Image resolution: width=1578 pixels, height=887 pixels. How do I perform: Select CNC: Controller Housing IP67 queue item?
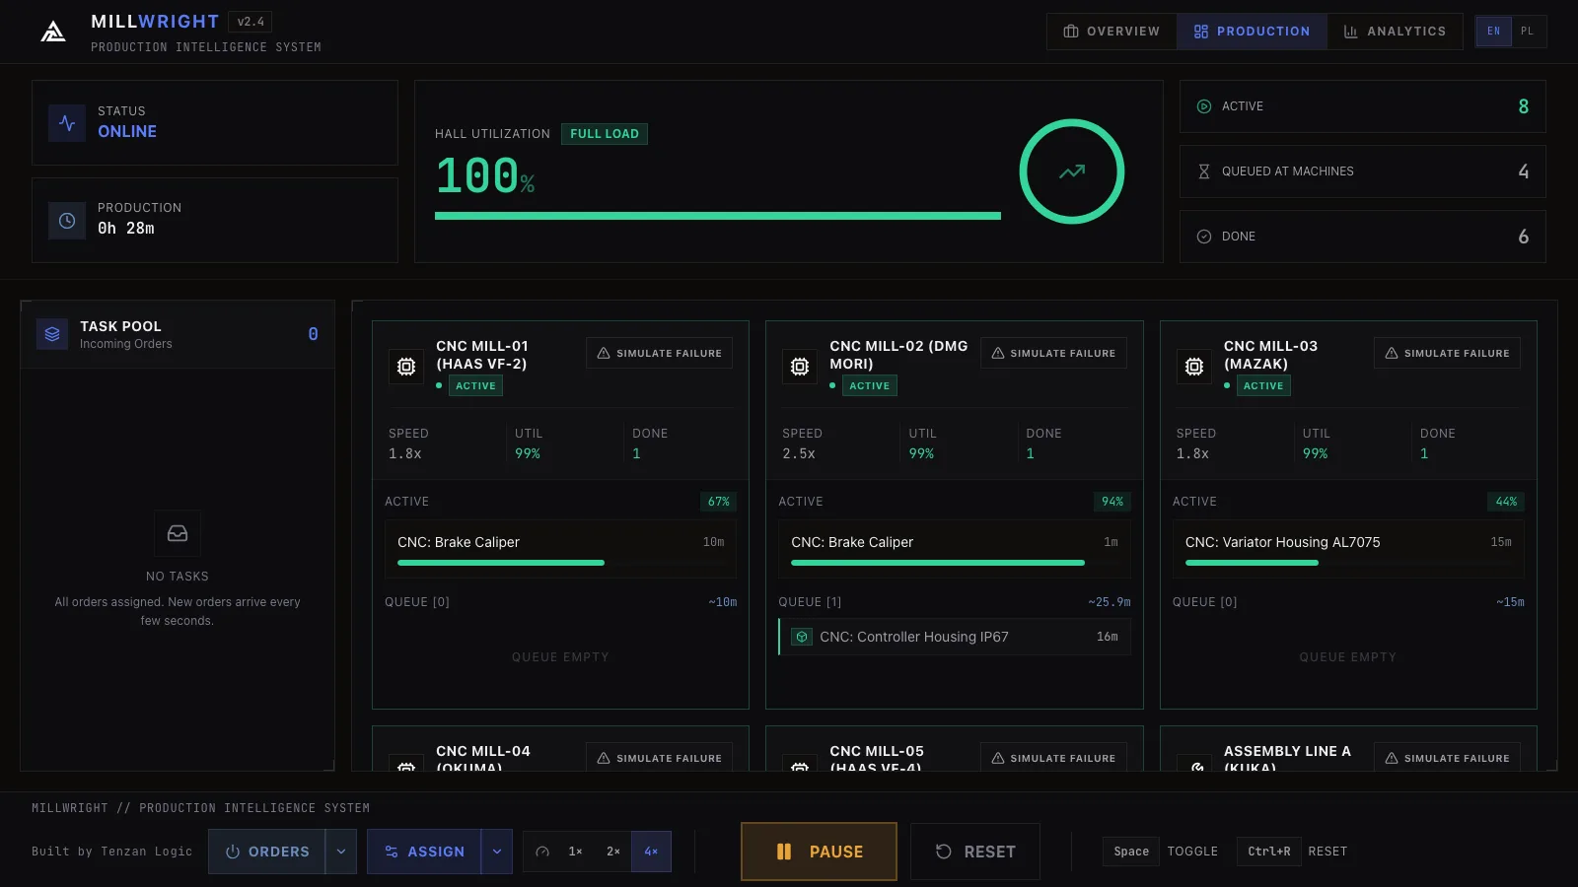pos(955,637)
